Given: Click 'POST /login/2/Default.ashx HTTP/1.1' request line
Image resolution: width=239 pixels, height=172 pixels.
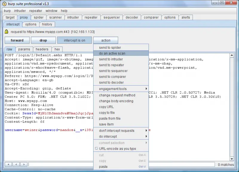Looking at the screenshot, I should tap(43, 55).
